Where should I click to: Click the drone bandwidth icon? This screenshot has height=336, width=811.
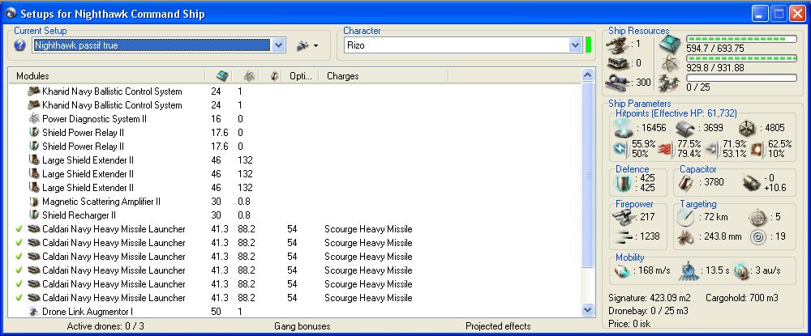point(671,83)
